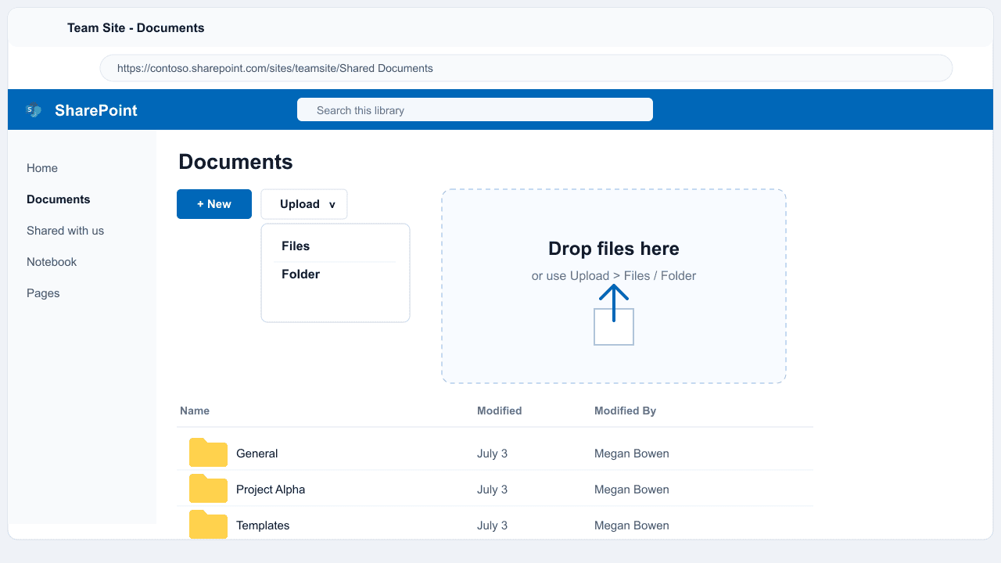Click the Team Site - Documents tab title
Image resolution: width=1001 pixels, height=563 pixels.
[x=136, y=27]
